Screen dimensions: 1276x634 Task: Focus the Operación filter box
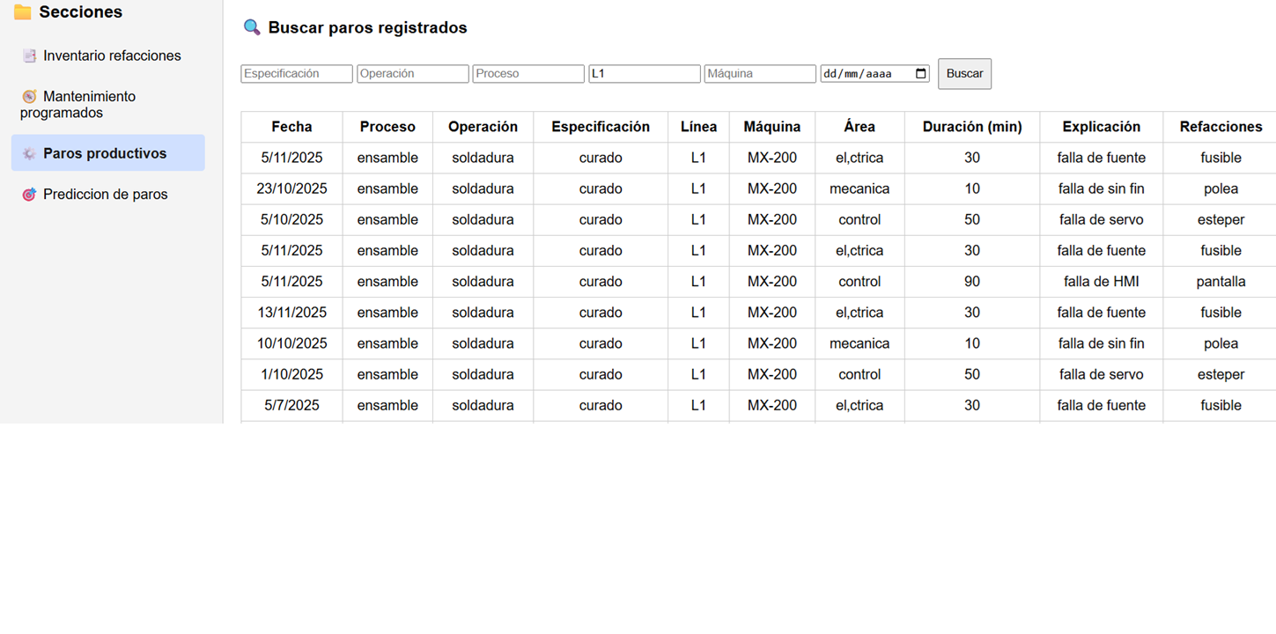(x=412, y=73)
